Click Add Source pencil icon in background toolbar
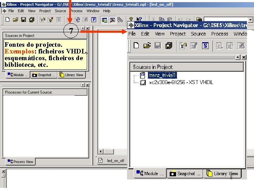This screenshot has height=190, width=254. [x=50, y=20]
